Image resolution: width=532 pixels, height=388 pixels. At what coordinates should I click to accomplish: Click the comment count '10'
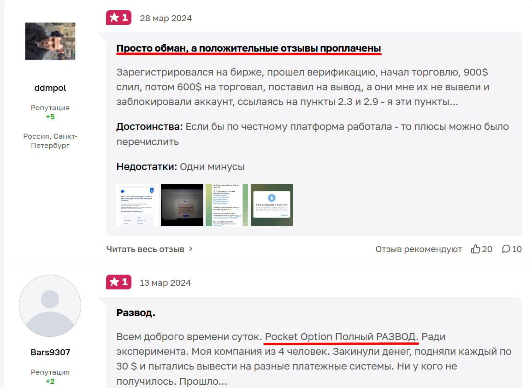pyautogui.click(x=517, y=249)
